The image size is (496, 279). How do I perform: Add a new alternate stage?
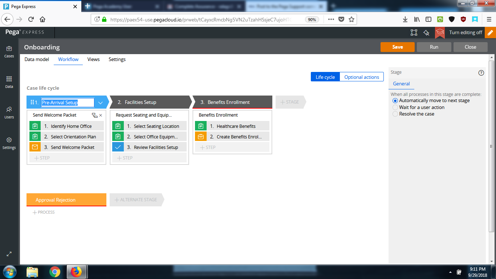(x=136, y=200)
